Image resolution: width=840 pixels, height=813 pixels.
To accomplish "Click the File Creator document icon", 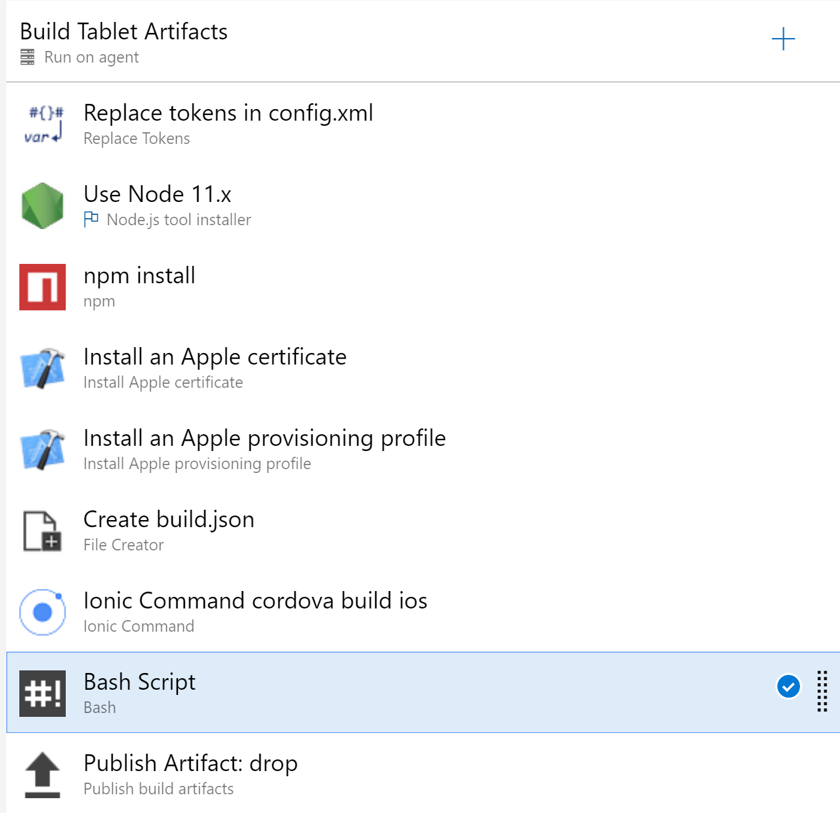I will (42, 530).
